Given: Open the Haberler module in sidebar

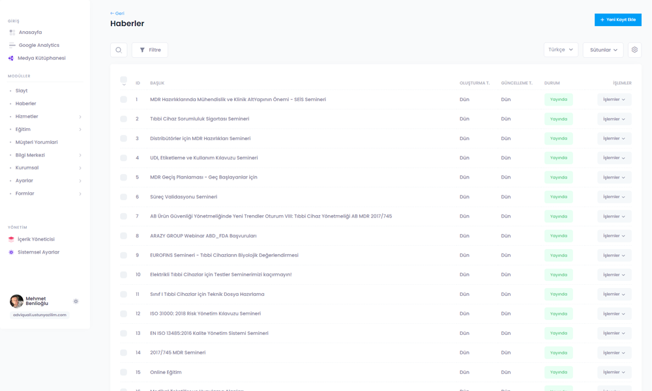Looking at the screenshot, I should point(26,104).
